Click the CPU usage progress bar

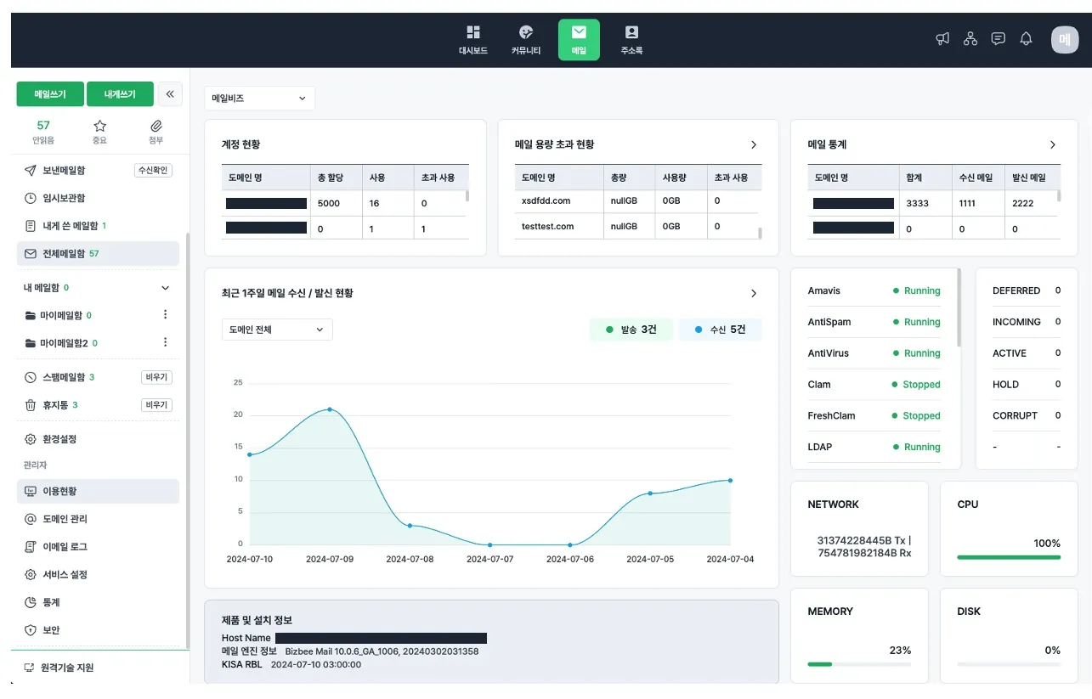(x=1009, y=557)
